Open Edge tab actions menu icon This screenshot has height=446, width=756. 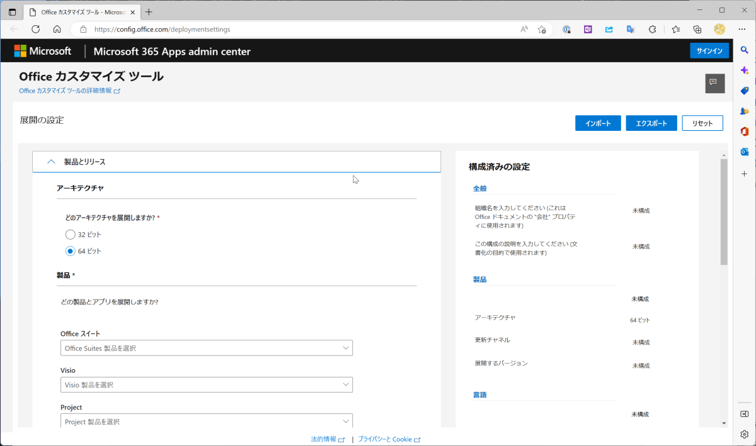click(x=12, y=12)
